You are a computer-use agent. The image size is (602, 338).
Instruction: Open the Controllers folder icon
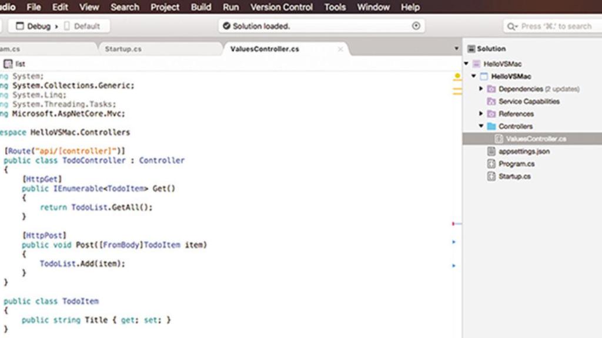[x=491, y=126]
